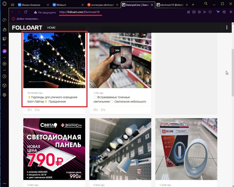Click the 3 days ago timestamp

point(33,185)
